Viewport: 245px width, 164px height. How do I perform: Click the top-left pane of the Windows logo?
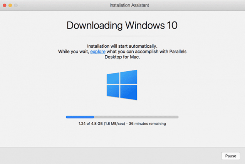[113, 79]
